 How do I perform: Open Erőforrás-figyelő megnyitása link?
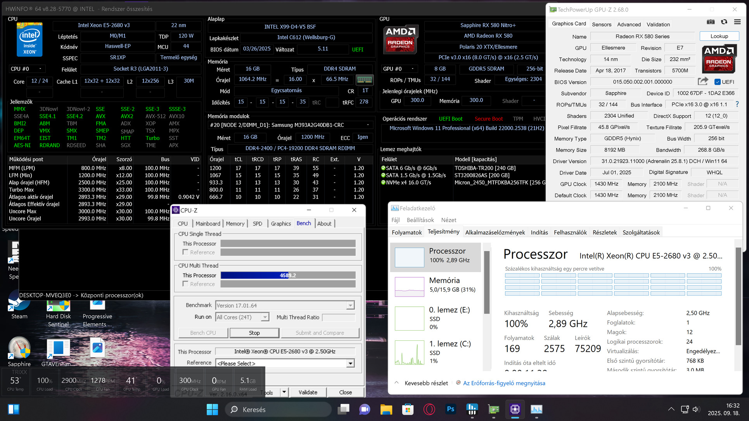[x=504, y=383]
